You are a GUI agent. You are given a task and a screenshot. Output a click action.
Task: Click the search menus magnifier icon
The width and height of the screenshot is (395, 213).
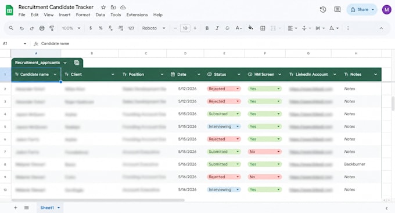pyautogui.click(x=11, y=28)
